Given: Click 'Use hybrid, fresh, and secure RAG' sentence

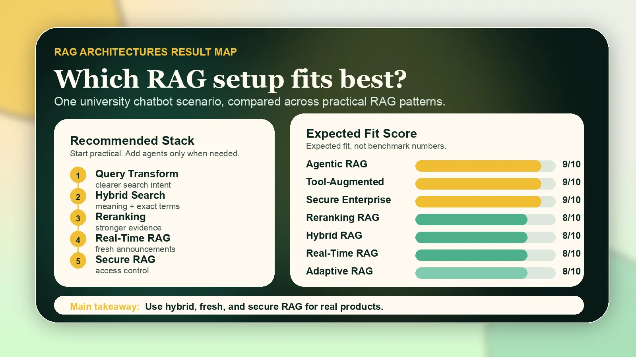Looking at the screenshot, I should tap(264, 307).
